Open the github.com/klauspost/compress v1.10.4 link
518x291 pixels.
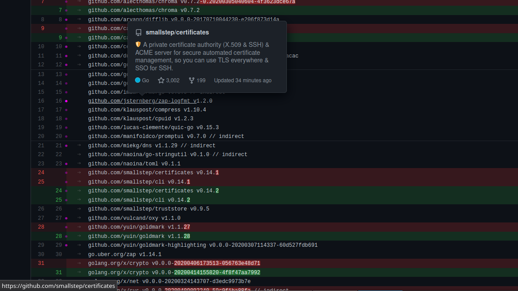click(x=147, y=110)
